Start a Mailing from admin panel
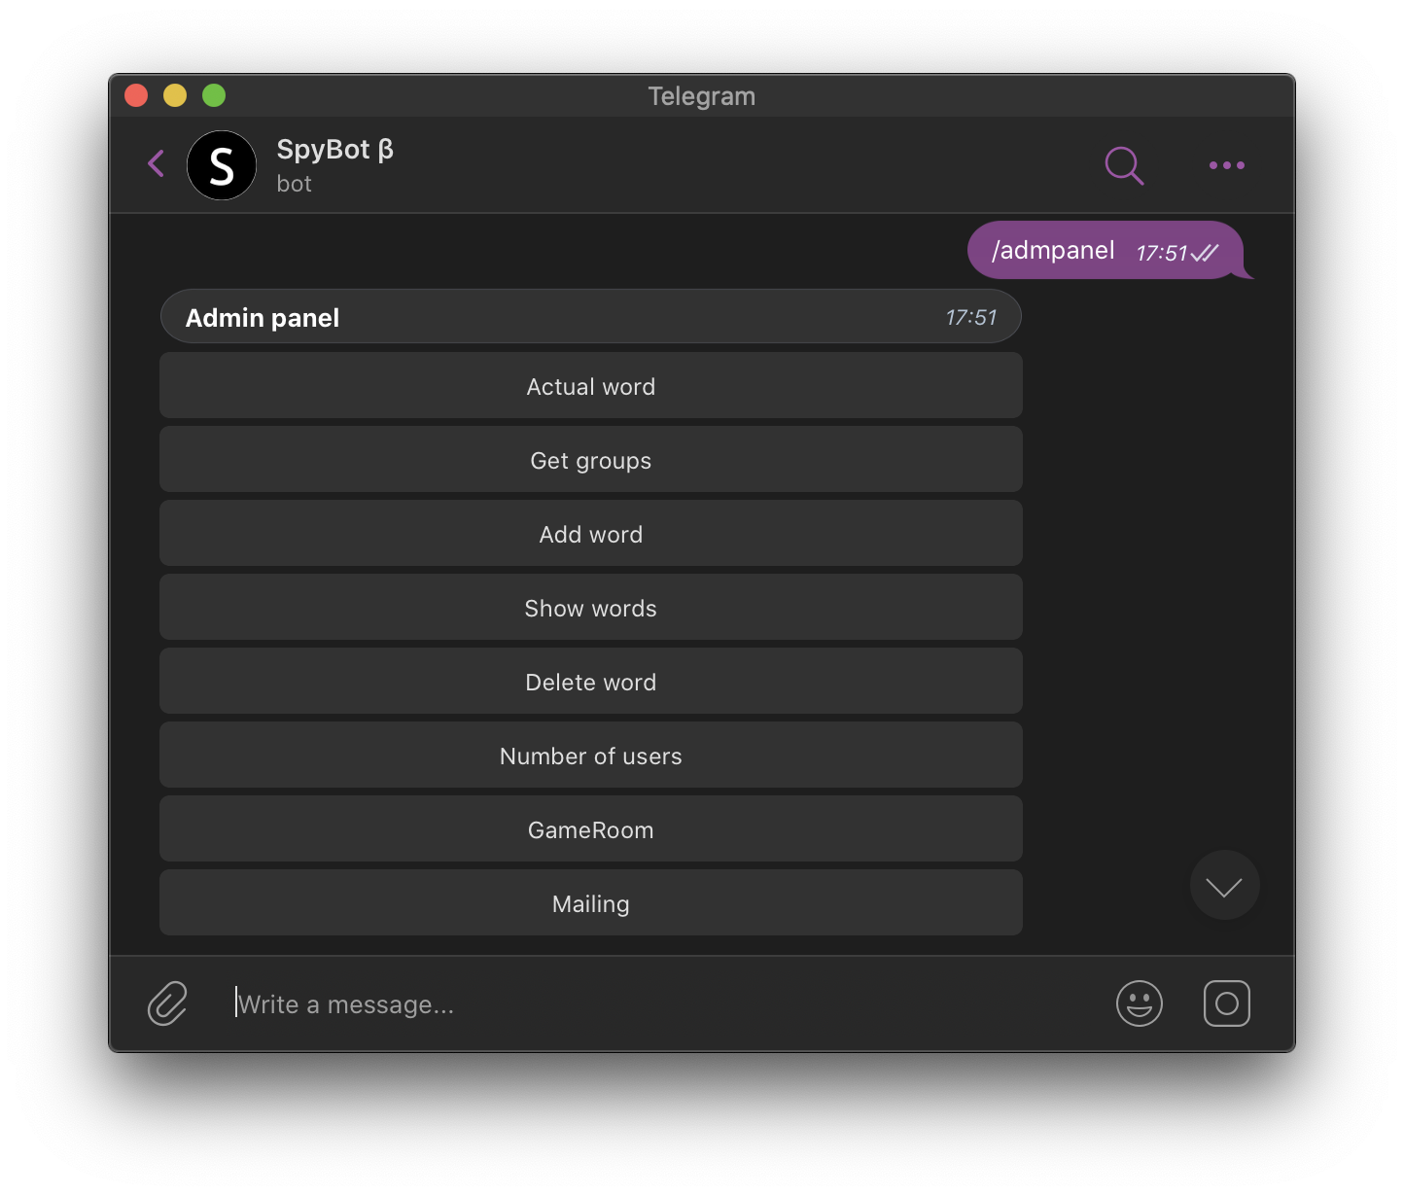The width and height of the screenshot is (1404, 1196). click(x=591, y=903)
